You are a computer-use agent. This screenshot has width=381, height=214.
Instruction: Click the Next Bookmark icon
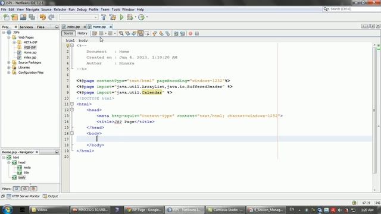(161, 33)
